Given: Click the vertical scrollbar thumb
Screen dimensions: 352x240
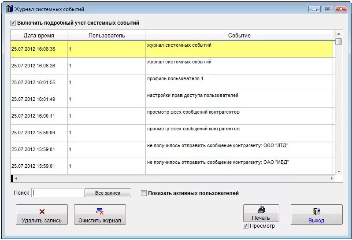Looking at the screenshot, I should click(x=339, y=42).
